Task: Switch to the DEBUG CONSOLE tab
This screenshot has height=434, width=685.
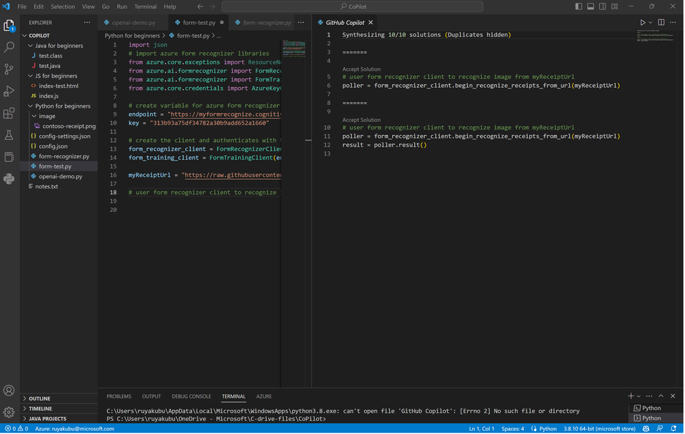Action: tap(191, 396)
